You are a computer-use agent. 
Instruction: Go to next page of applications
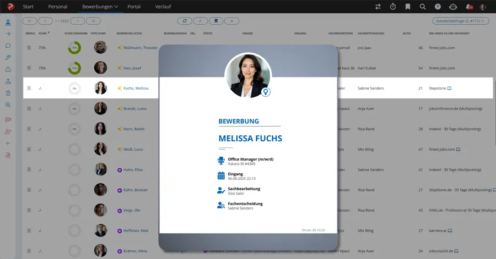78,21
